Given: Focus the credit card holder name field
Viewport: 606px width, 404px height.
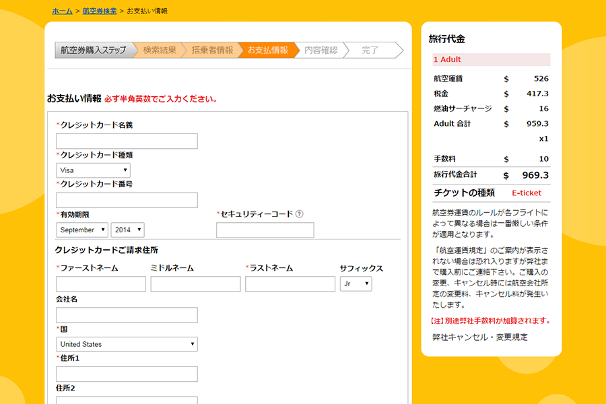Looking at the screenshot, I should pyautogui.click(x=127, y=141).
